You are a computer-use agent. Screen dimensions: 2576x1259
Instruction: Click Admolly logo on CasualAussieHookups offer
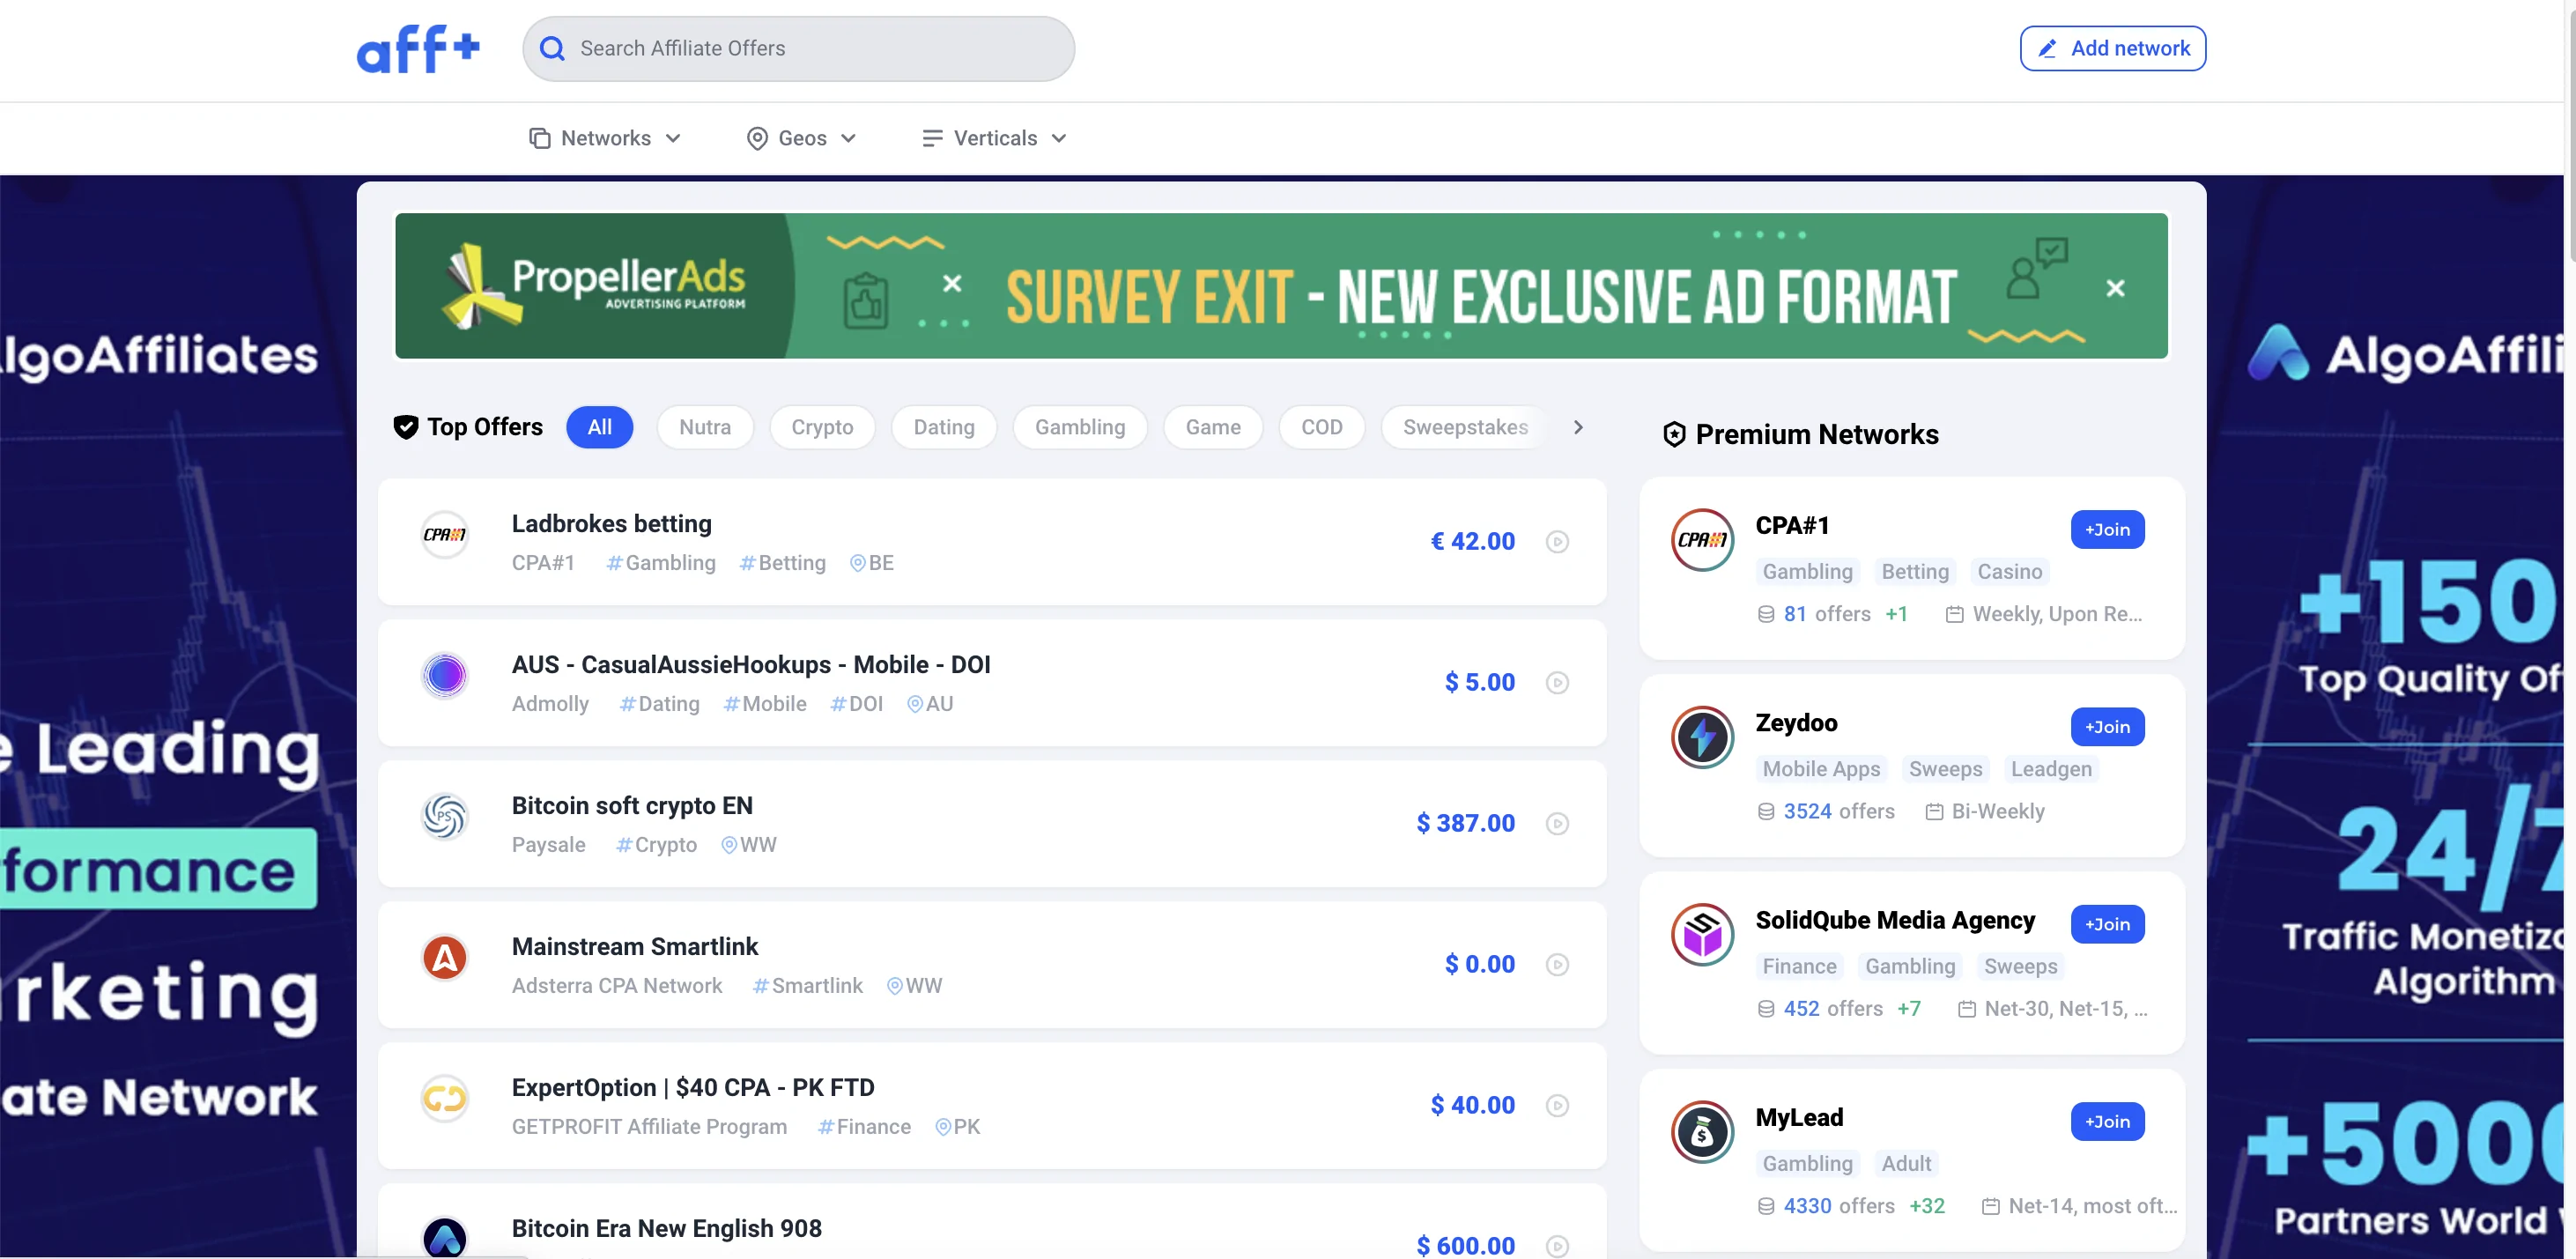pyautogui.click(x=444, y=676)
